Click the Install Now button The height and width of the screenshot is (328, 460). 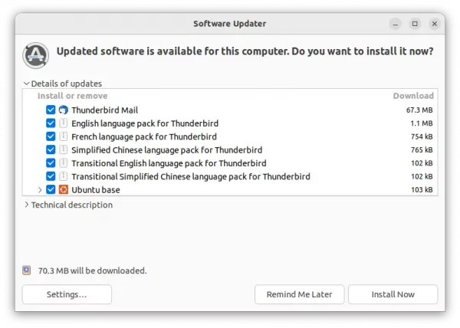(393, 294)
